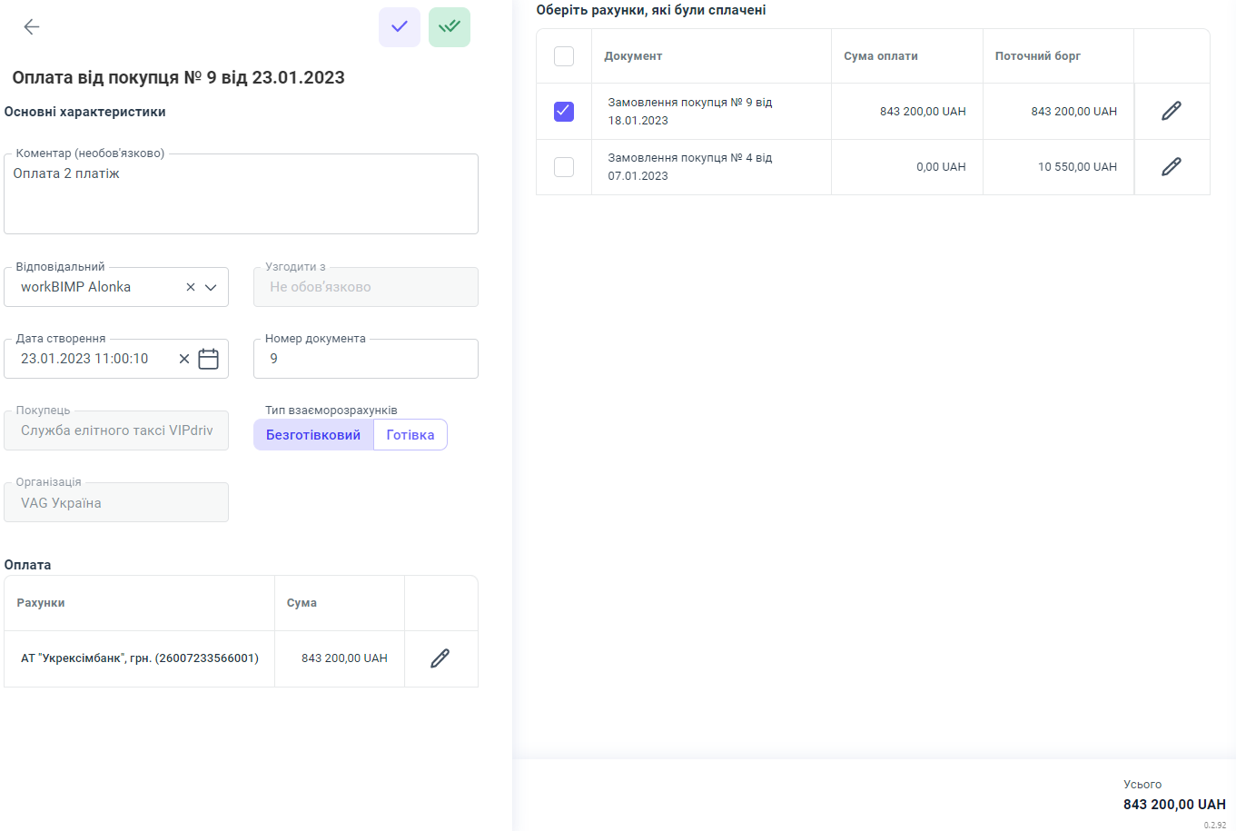Edit order № 9 payment row
Image resolution: width=1236 pixels, height=831 pixels.
pos(1172,111)
